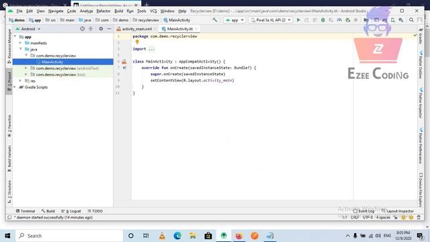Open the Task View taskbar icon

click(x=146, y=236)
